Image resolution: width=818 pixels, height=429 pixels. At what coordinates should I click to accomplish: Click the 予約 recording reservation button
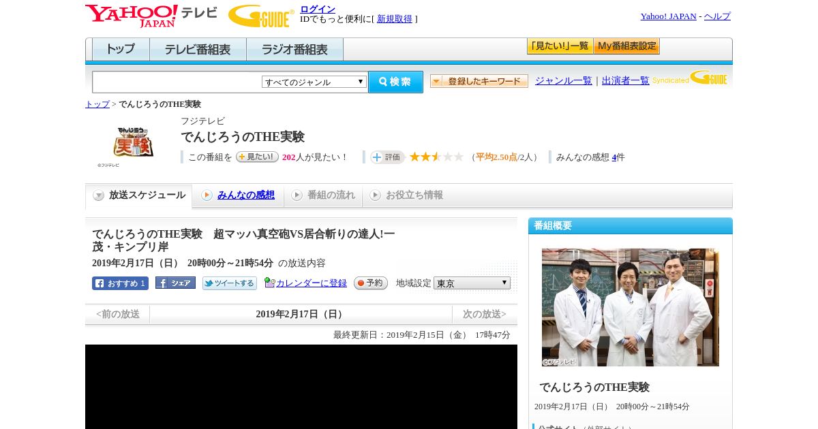pos(371,283)
